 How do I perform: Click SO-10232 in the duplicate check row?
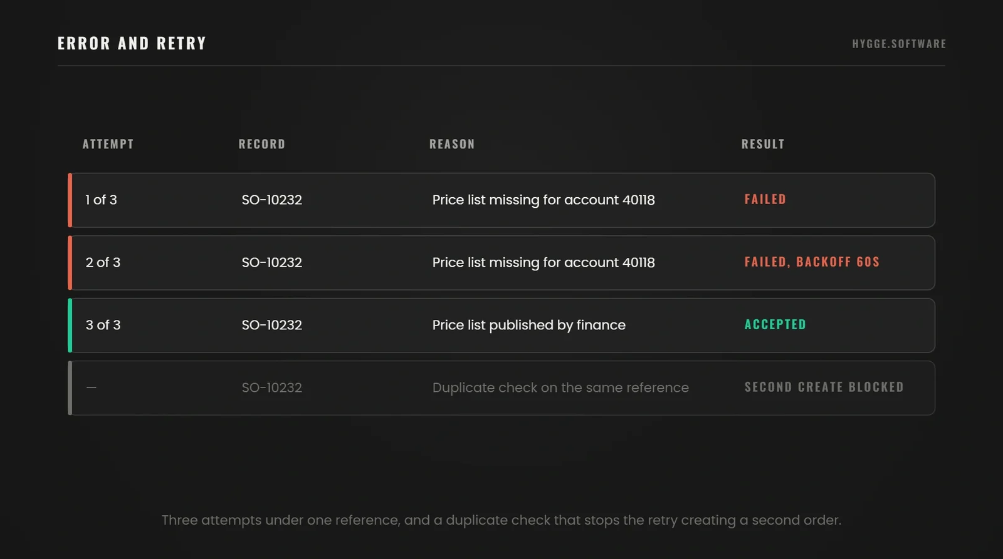point(272,387)
